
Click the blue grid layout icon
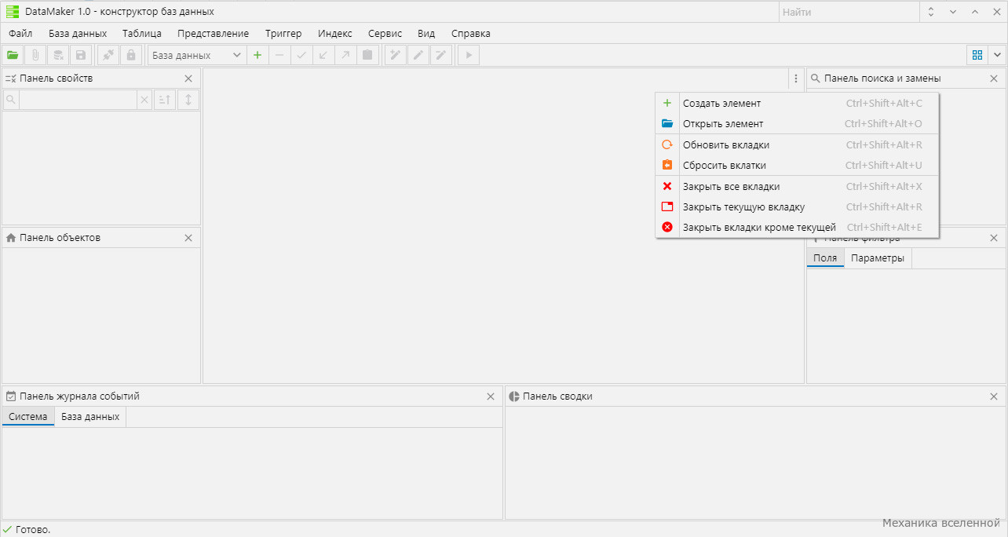[x=977, y=55]
